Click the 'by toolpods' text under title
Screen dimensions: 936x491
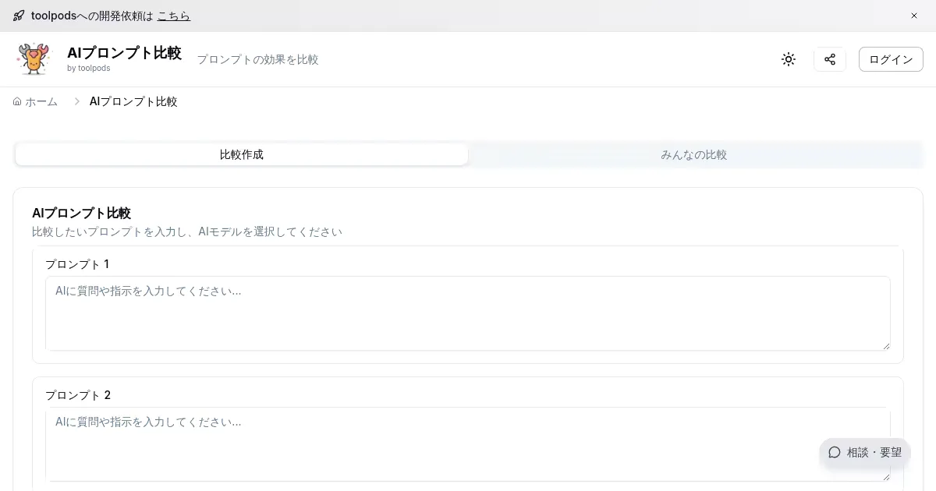(x=88, y=69)
